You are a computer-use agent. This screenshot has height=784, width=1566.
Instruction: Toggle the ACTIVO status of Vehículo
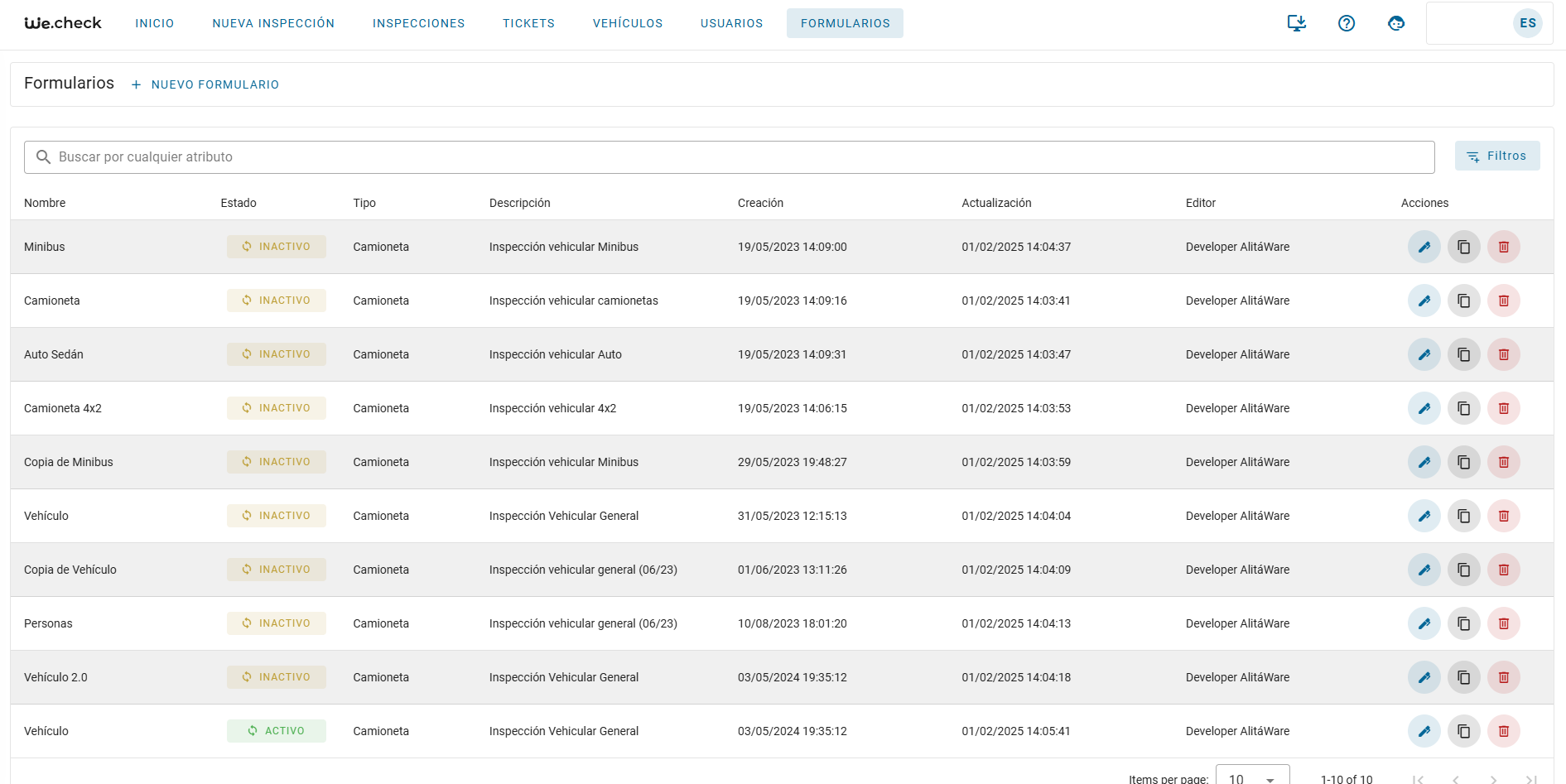point(276,731)
